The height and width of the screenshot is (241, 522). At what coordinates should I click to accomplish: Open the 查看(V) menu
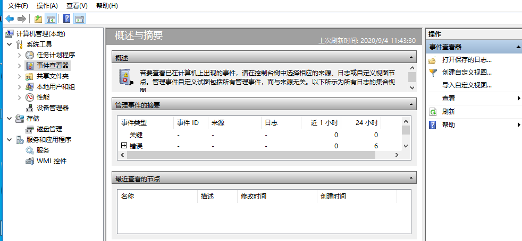(x=77, y=6)
